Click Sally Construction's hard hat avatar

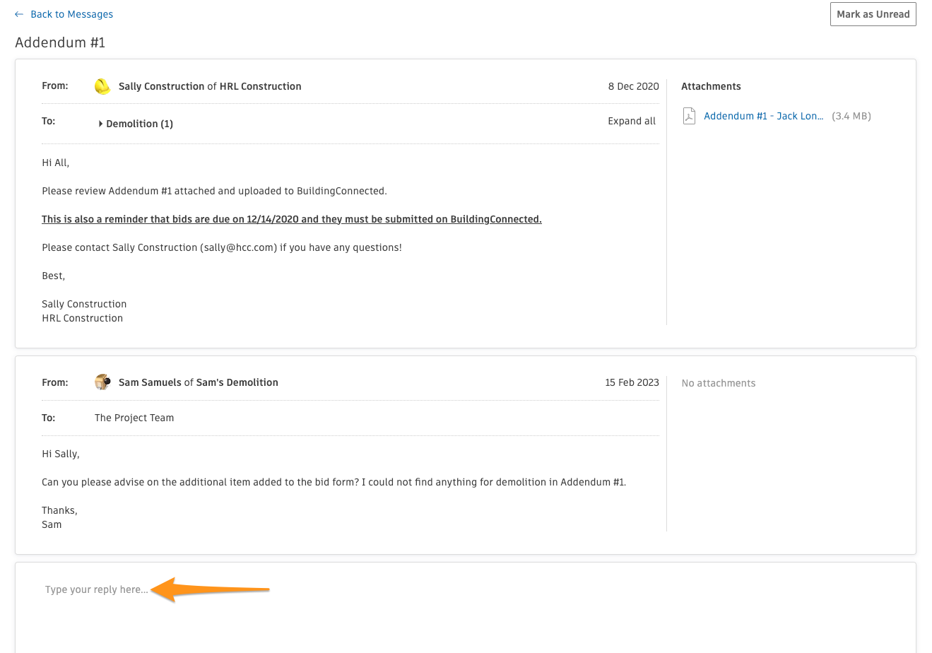(x=102, y=86)
